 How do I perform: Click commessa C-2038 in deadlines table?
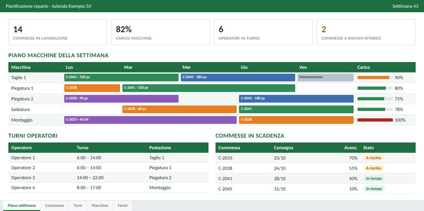click(x=225, y=168)
